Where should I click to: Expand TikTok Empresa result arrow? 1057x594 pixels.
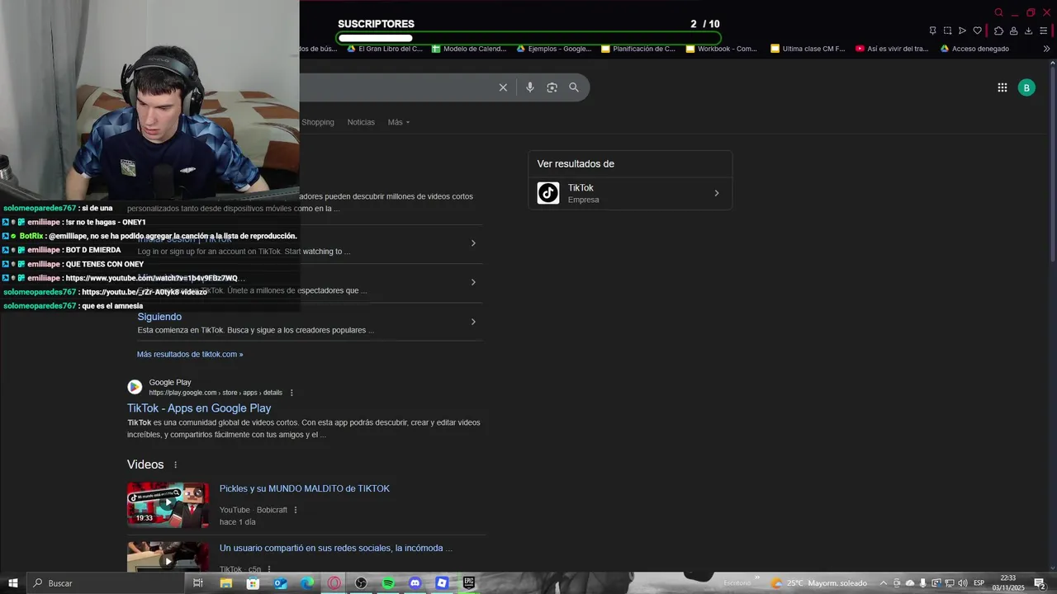pos(716,193)
